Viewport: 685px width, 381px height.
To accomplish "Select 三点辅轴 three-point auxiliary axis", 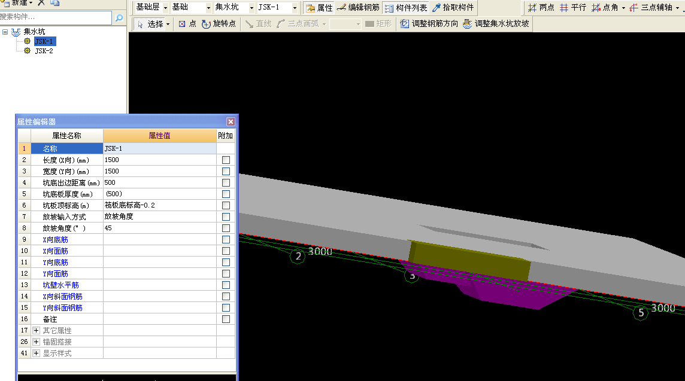I will click(x=651, y=7).
